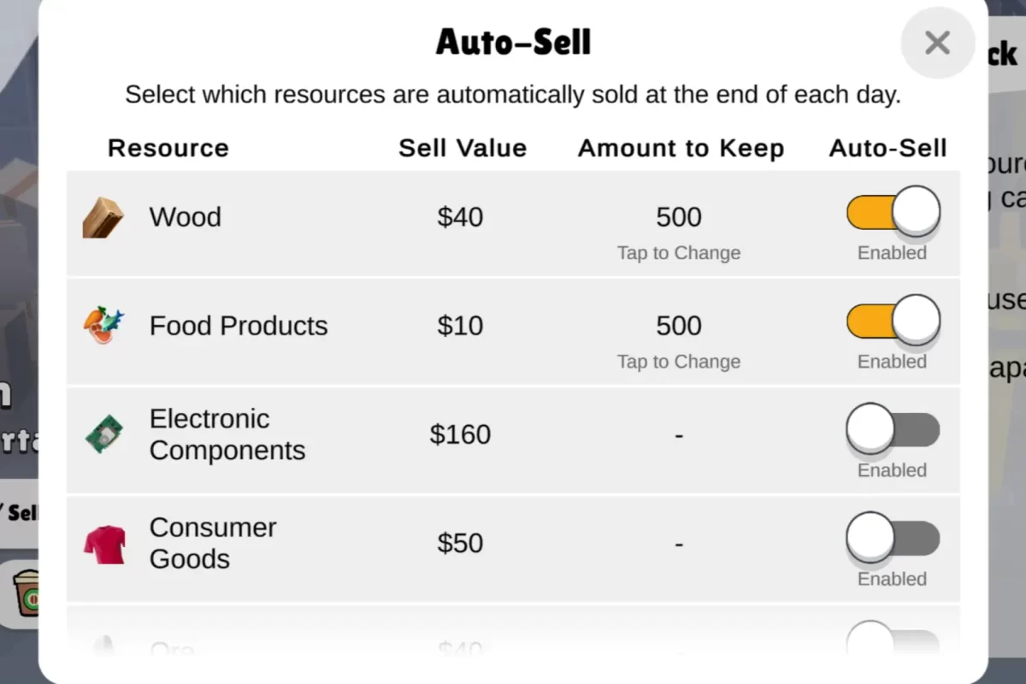Click the Wood resource icon

(103, 218)
